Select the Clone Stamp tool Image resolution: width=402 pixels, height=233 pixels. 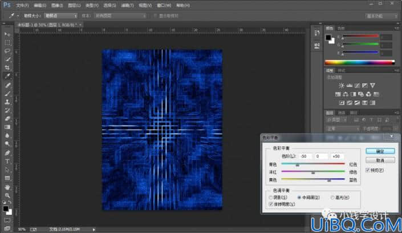(x=7, y=102)
